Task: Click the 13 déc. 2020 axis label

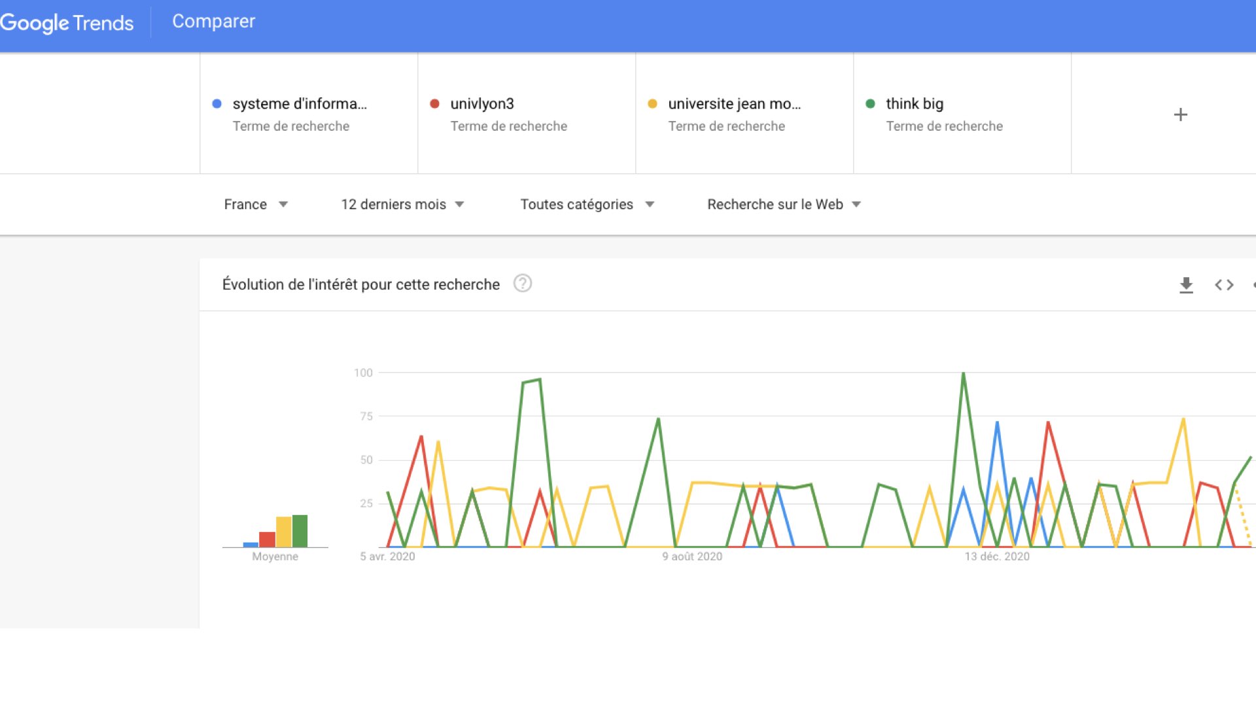Action: click(997, 556)
